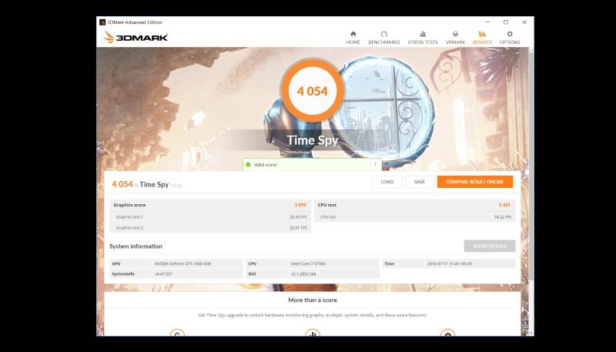
Task: Click the 5 451 CPU score value
Action: (504, 205)
